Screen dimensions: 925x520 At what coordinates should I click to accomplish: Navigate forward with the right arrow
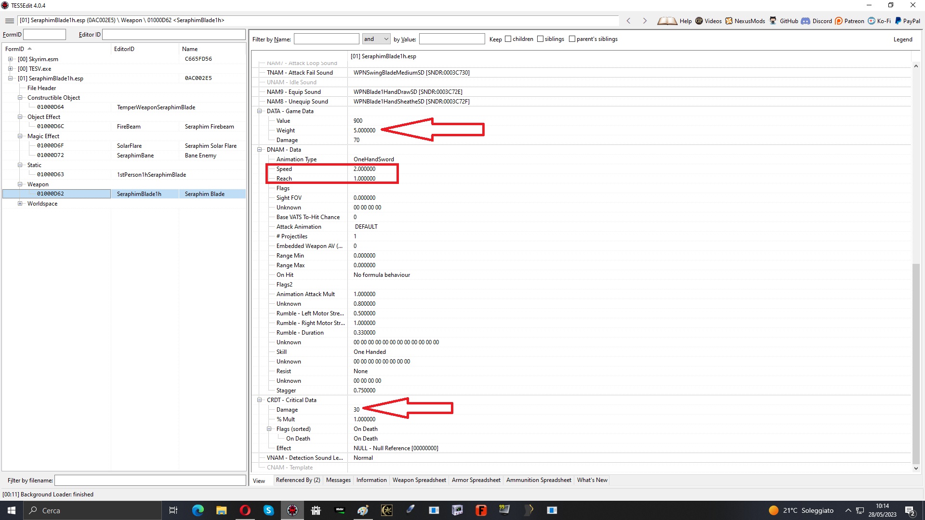coord(645,21)
